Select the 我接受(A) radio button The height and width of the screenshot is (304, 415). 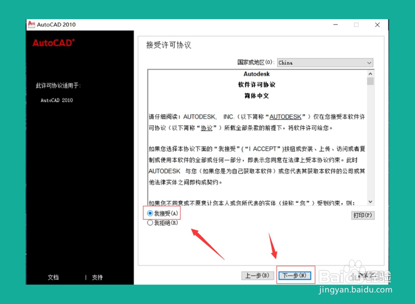[150, 213]
